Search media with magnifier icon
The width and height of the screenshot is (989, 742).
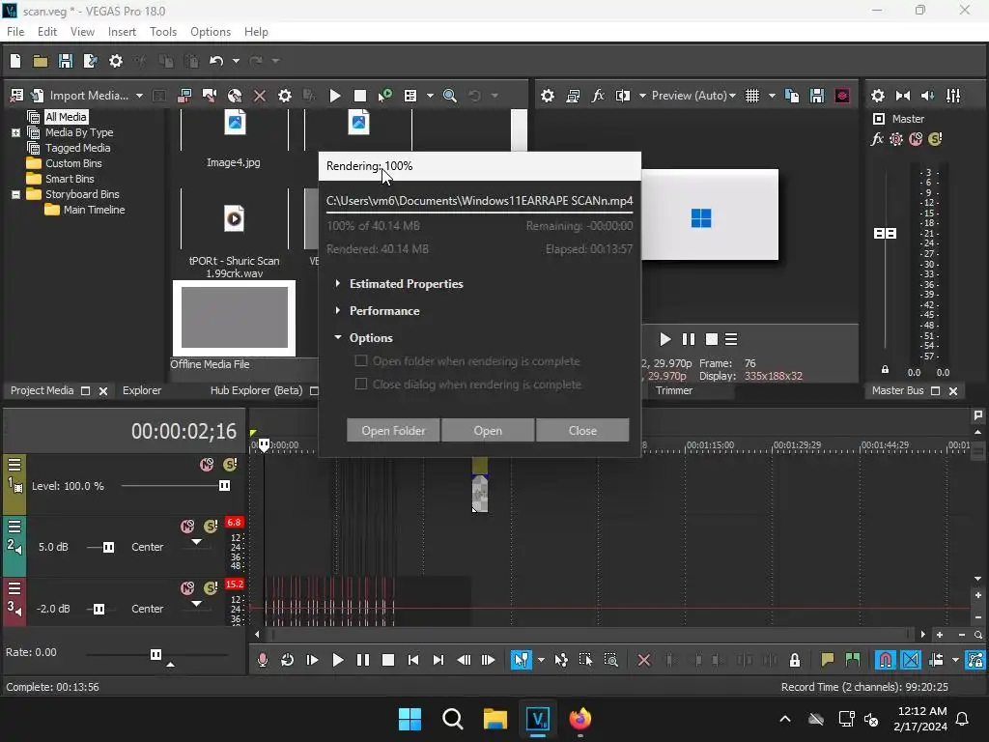coord(450,96)
